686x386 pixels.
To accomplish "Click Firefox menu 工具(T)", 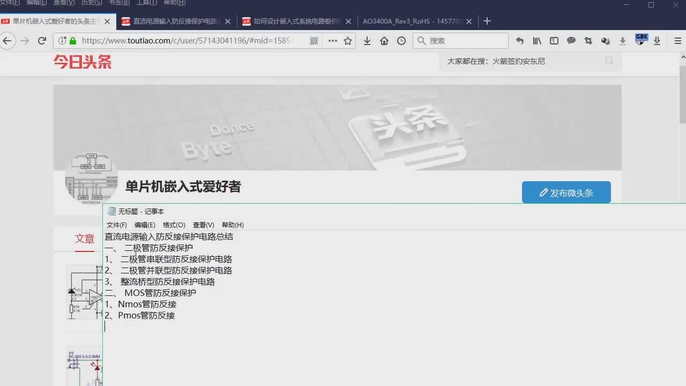I will click(x=146, y=3).
